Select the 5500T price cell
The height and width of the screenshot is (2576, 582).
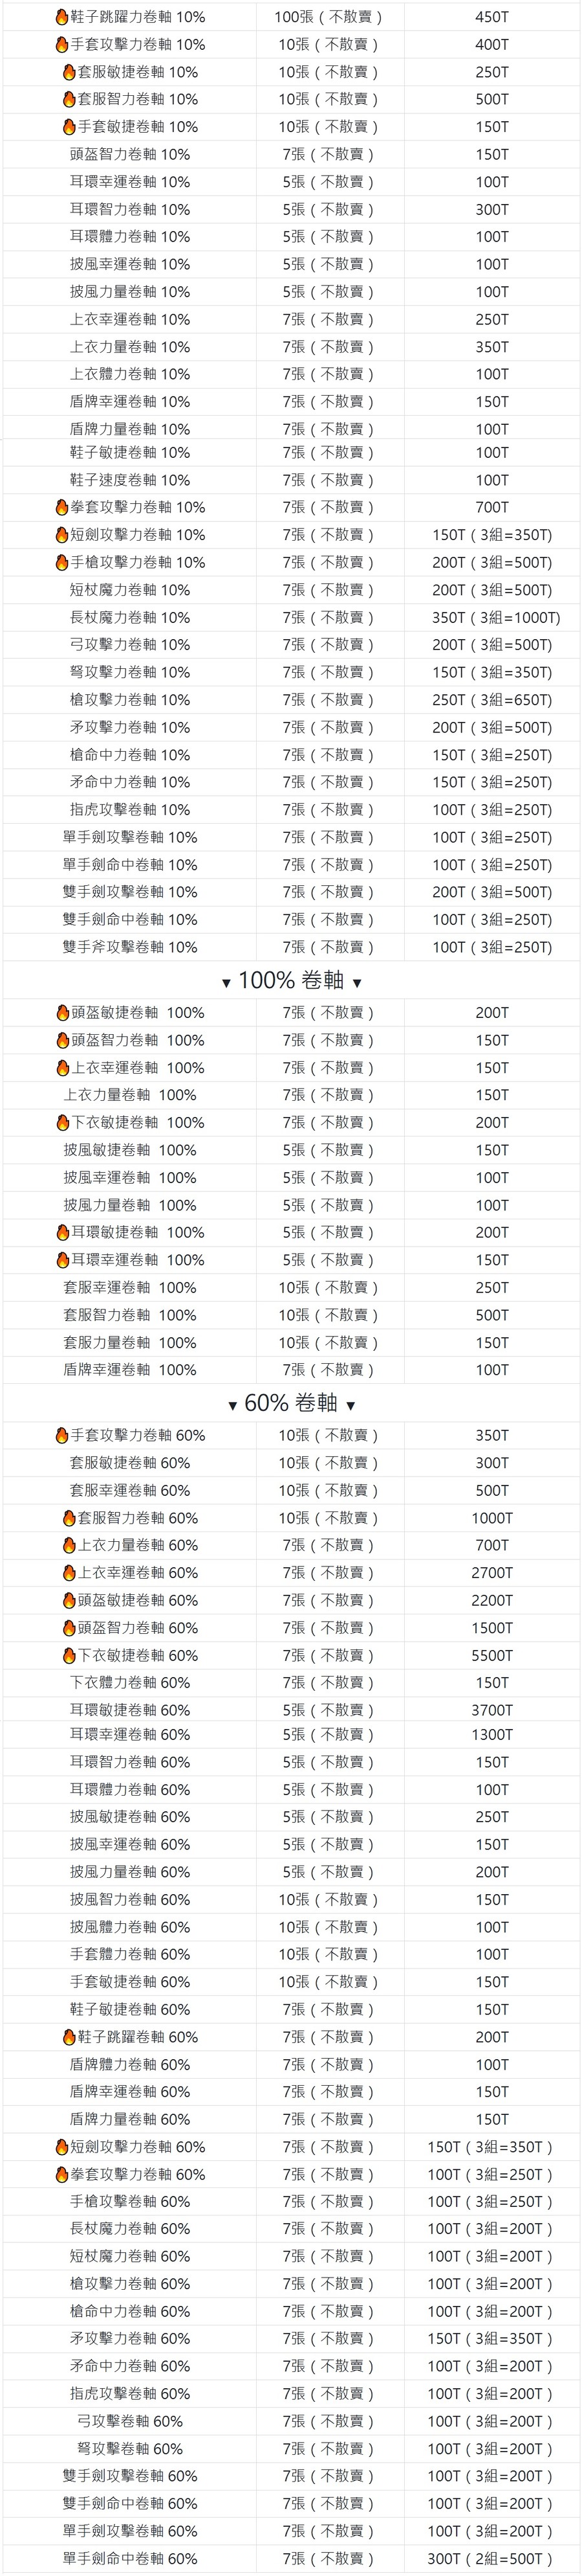click(492, 1656)
